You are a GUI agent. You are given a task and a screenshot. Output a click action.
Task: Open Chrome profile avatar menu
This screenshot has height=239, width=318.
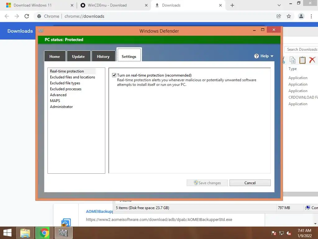[x=301, y=16]
